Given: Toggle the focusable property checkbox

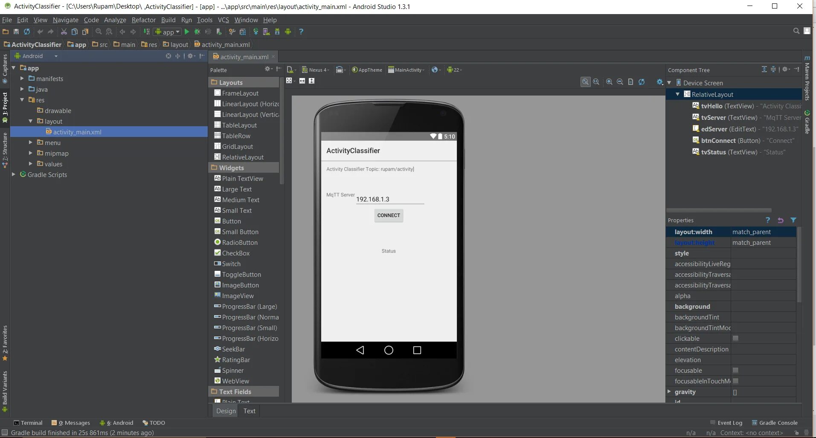Looking at the screenshot, I should point(735,370).
